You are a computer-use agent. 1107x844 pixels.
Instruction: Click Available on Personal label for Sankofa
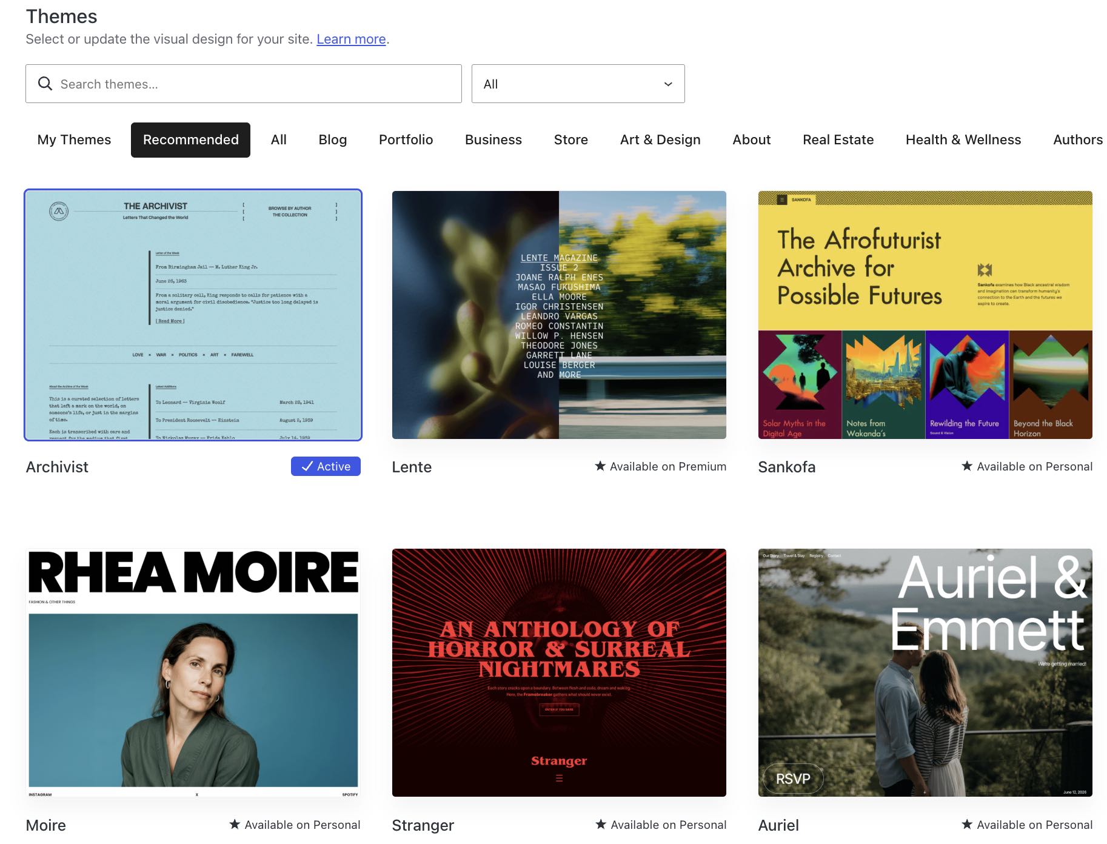(x=1035, y=466)
